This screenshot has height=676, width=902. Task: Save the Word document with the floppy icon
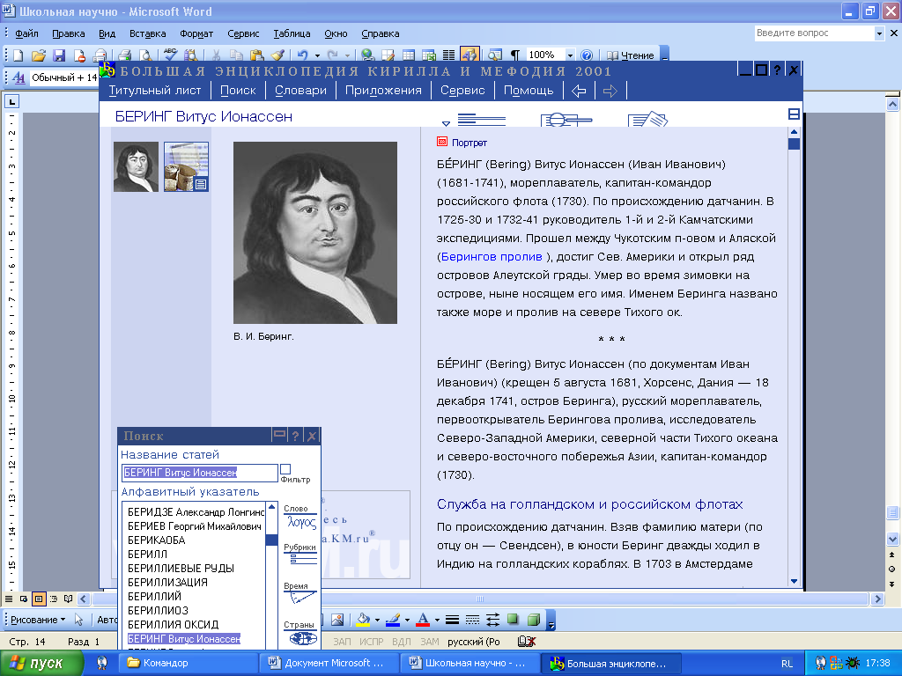59,55
